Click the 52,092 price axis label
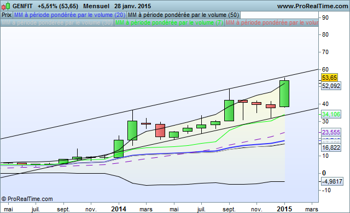The height and width of the screenshot is (213, 350). click(x=331, y=86)
